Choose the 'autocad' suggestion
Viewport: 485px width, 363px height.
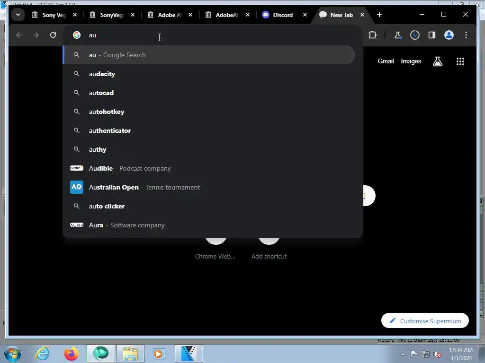pyautogui.click(x=209, y=93)
